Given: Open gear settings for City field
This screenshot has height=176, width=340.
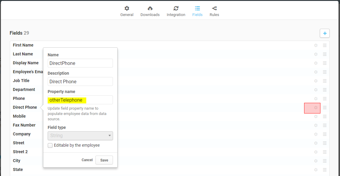Looking at the screenshot, I should click(x=316, y=161).
